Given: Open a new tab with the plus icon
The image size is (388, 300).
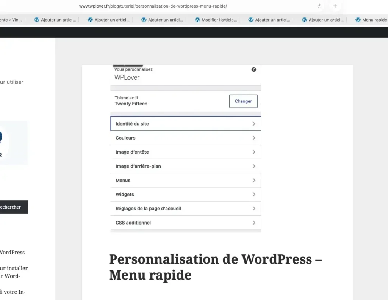Looking at the screenshot, I should [335, 6].
